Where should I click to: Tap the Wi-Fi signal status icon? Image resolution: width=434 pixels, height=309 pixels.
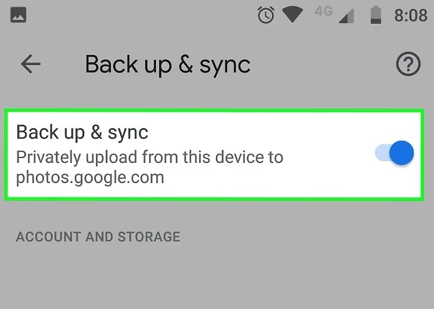pos(292,15)
